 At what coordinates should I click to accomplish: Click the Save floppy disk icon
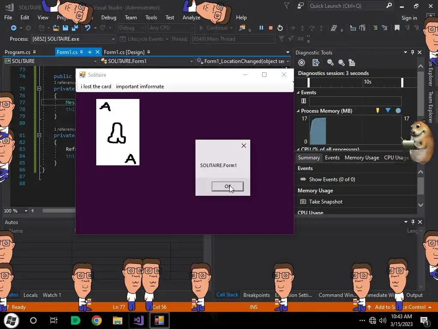pyautogui.click(x=65, y=28)
